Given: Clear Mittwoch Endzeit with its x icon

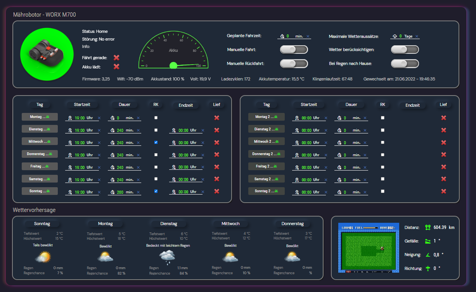Looking at the screenshot, I should point(203,143).
